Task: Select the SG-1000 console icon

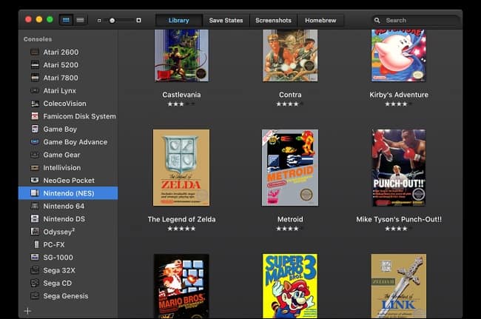Action: [35, 258]
